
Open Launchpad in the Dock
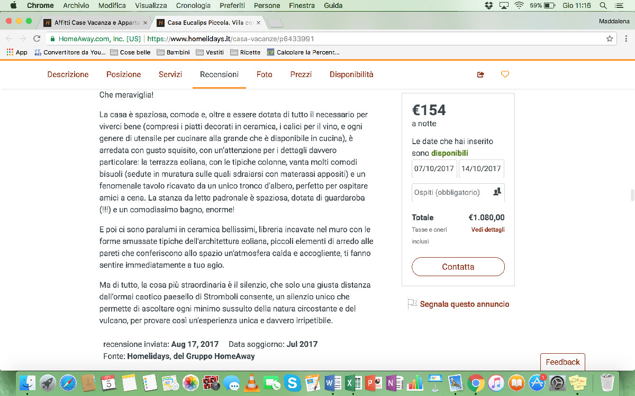click(48, 382)
